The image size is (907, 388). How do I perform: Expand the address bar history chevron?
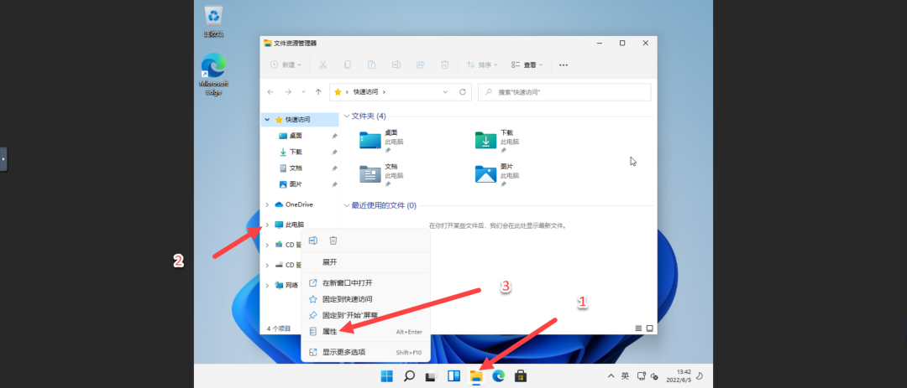(445, 92)
